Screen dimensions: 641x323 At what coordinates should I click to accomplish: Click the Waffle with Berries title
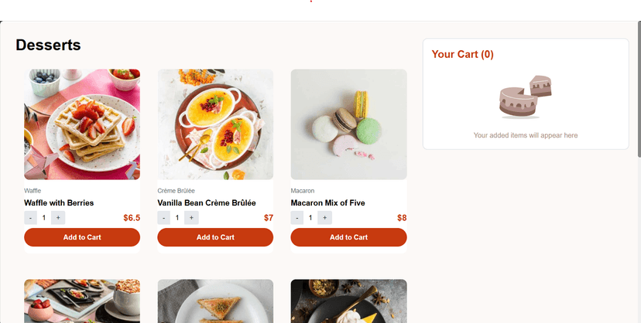(59, 202)
